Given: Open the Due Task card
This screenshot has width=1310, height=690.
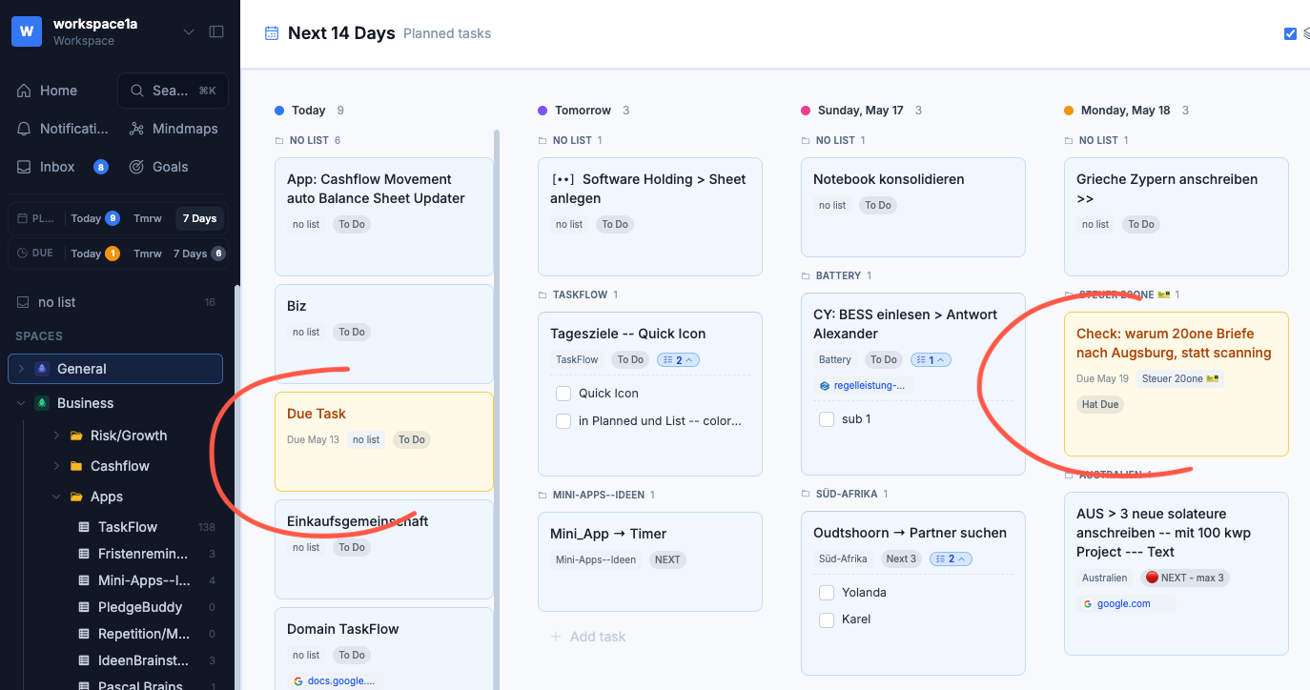Looking at the screenshot, I should pos(384,441).
